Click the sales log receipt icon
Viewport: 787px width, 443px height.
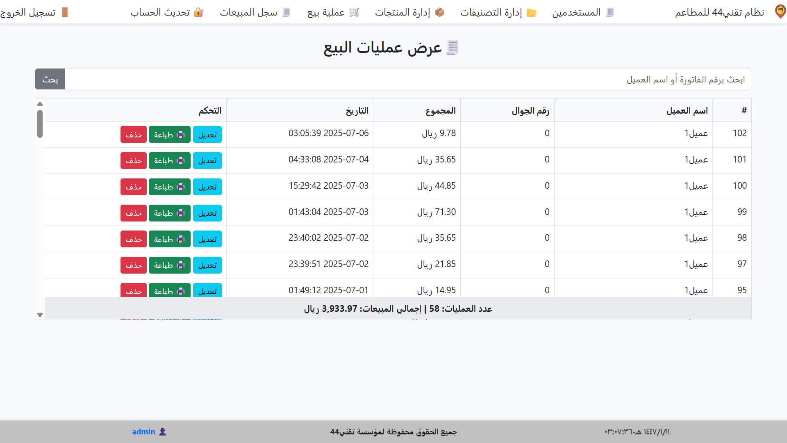coord(287,12)
